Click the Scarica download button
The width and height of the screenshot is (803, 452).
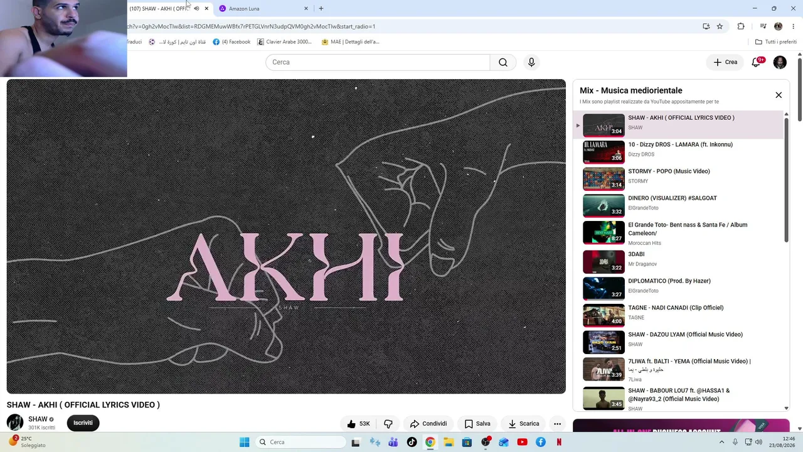pos(523,424)
